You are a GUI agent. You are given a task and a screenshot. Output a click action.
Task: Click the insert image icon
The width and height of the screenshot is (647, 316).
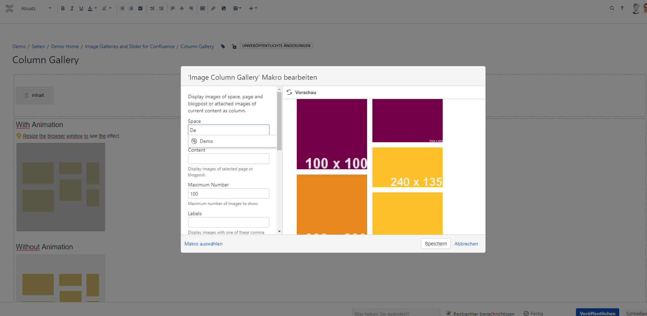click(224, 8)
